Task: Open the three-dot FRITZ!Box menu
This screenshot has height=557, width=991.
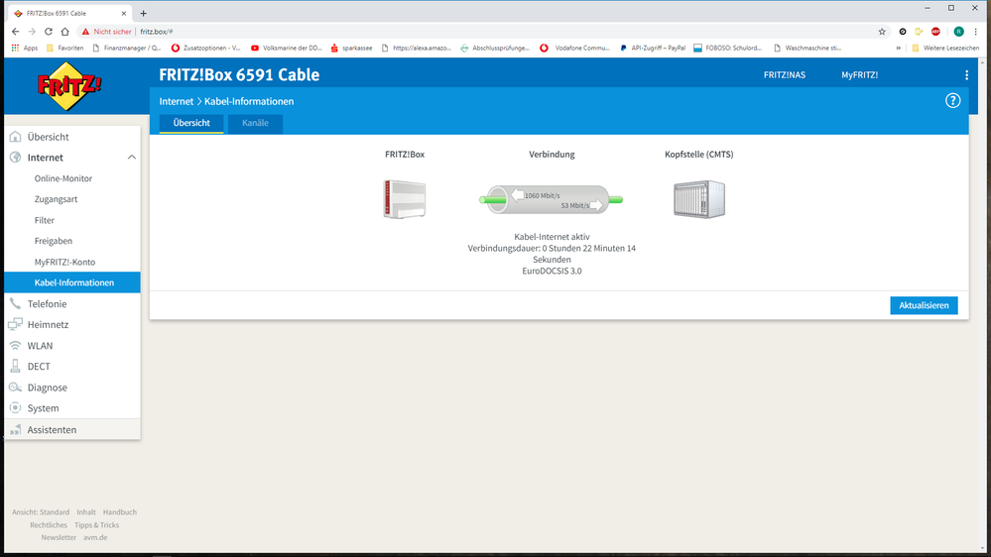Action: 966,75
